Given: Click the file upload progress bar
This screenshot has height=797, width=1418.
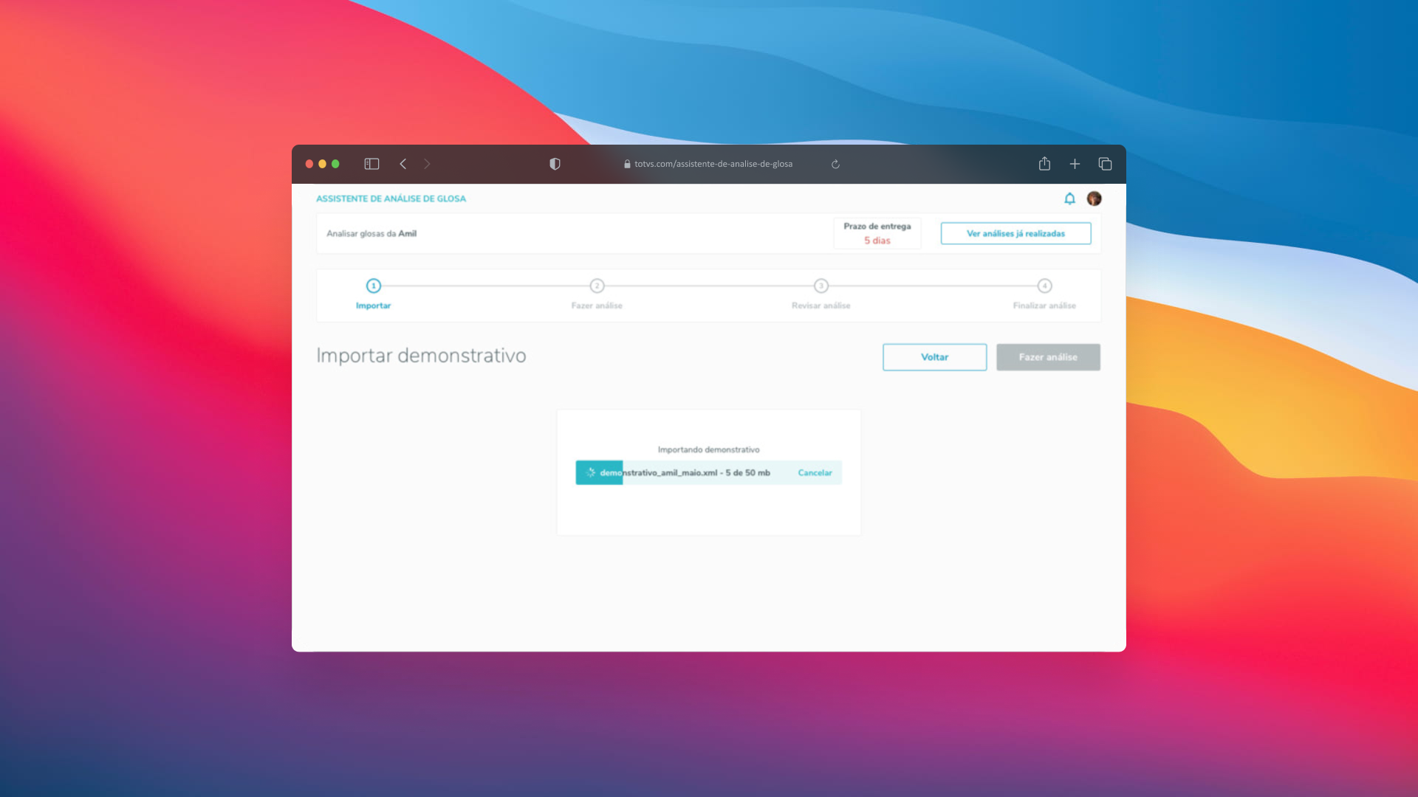Looking at the screenshot, I should (x=684, y=473).
